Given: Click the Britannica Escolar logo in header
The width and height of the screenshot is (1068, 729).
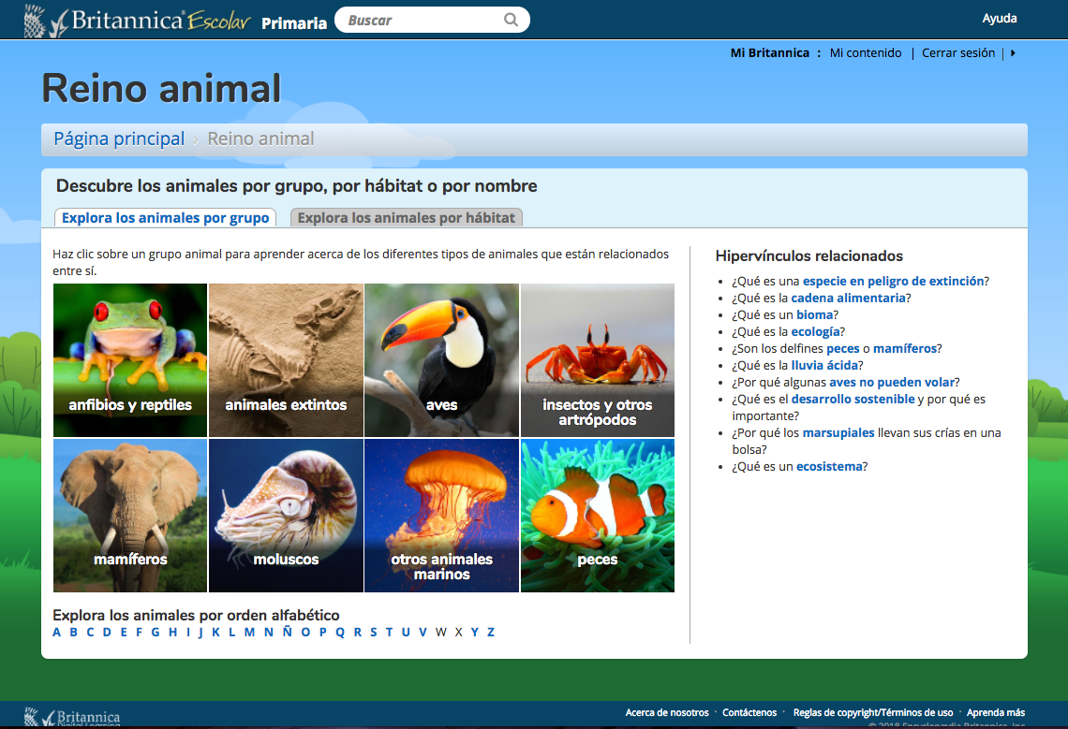Looking at the screenshot, I should click(137, 21).
